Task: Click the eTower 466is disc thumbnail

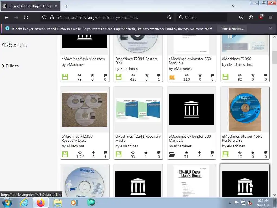Action: pyautogui.click(x=245, y=110)
